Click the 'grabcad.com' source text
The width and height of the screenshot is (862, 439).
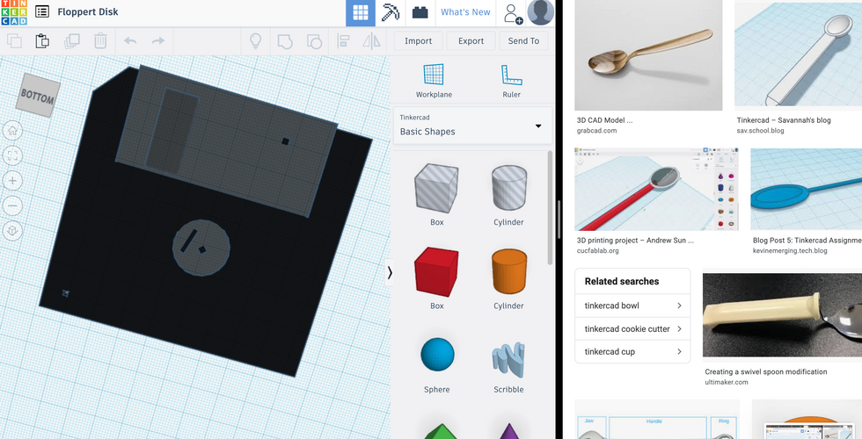[x=596, y=131]
